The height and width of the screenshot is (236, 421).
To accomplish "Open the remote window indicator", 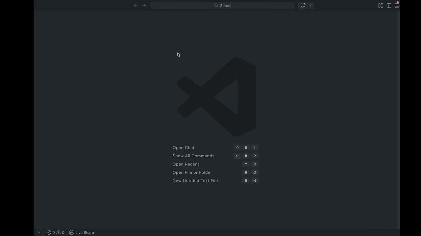I will (x=39, y=232).
